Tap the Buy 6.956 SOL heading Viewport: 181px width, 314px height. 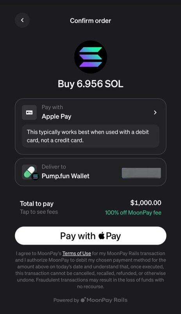point(91,84)
